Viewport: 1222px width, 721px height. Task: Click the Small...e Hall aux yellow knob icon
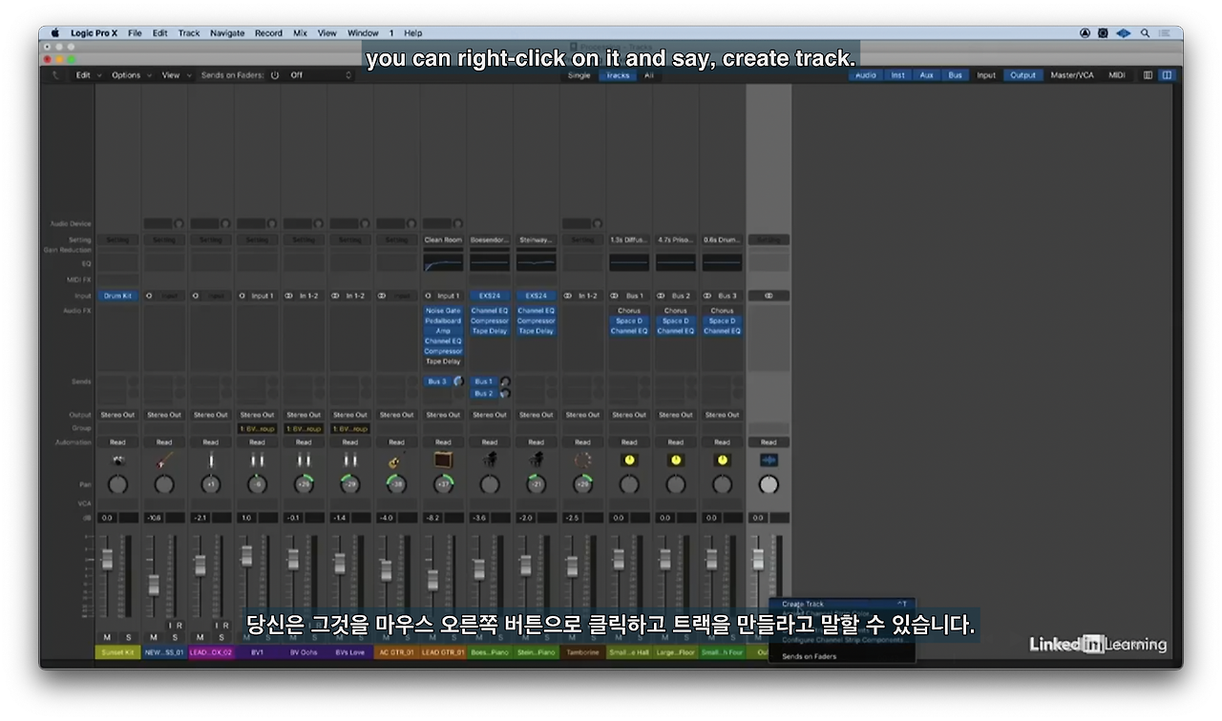[x=629, y=461]
